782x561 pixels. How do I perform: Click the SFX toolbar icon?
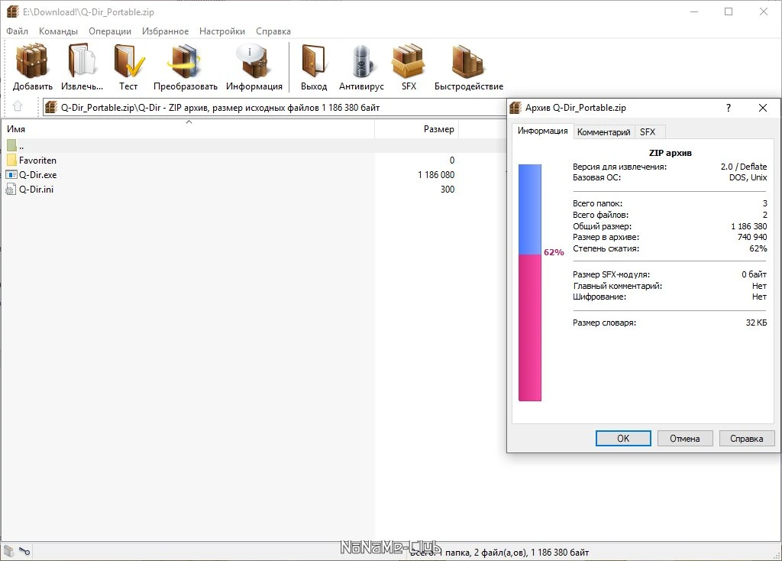pyautogui.click(x=409, y=61)
